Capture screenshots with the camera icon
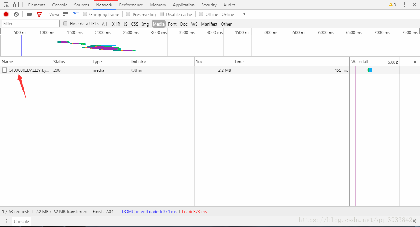Viewport: 420px width, 227px height. pos(30,14)
